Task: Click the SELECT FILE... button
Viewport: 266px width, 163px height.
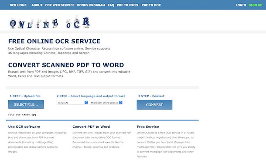Action: pyautogui.click(x=26, y=104)
